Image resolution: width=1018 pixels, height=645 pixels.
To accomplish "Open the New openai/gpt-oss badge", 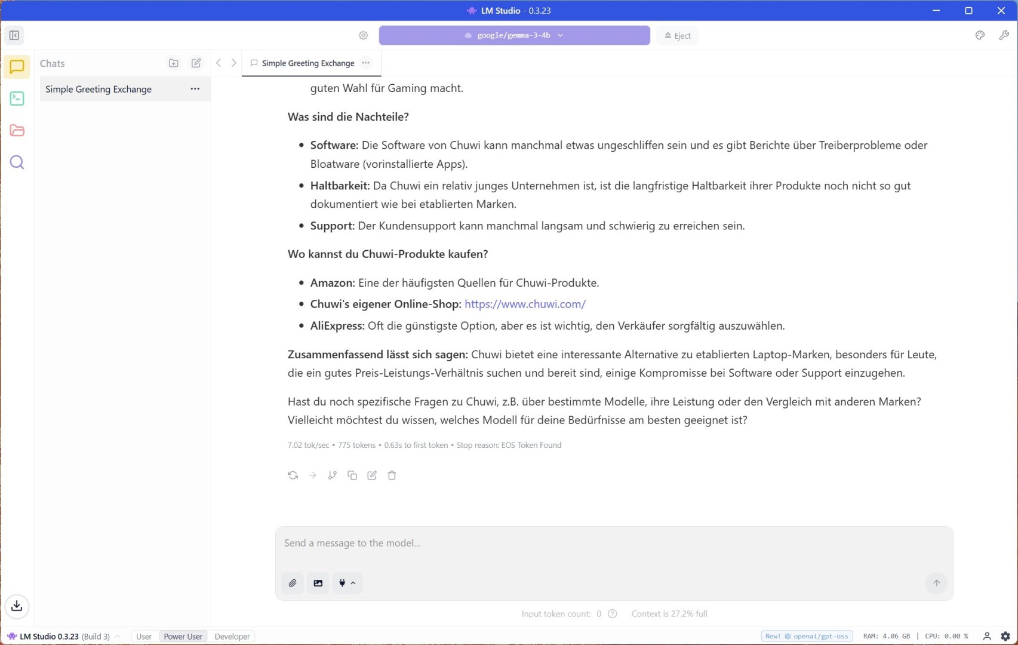I will click(807, 636).
